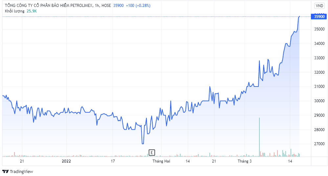328x176 pixels.
Task: Click the chart title TỔNG CÔNG TY CỔ PHẦN BẢO HIỂM PETROLIMEX
Action: pyautogui.click(x=49, y=6)
